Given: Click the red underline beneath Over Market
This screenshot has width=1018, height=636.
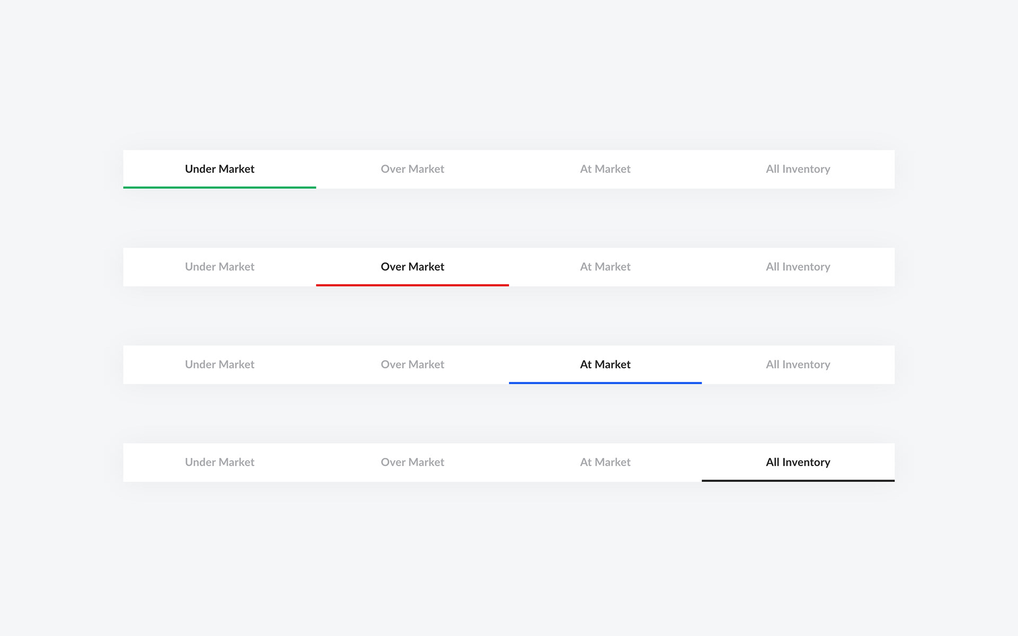Looking at the screenshot, I should [413, 285].
